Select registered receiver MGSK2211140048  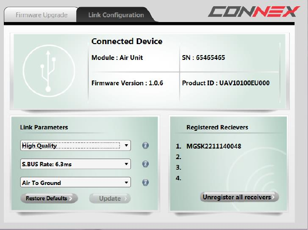pos(213,146)
